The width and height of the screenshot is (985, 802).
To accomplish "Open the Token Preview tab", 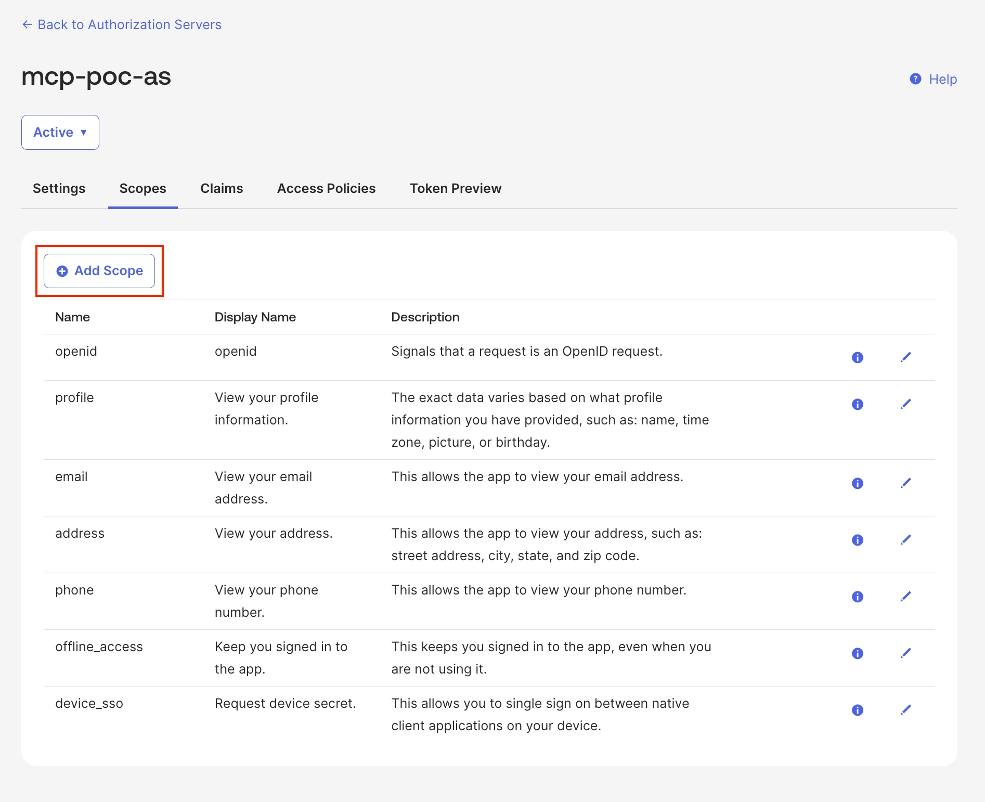I will [456, 188].
